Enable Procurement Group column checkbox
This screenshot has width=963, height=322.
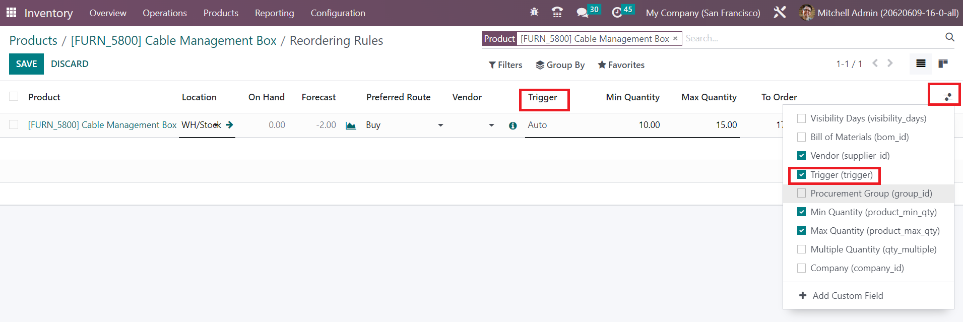coord(801,194)
